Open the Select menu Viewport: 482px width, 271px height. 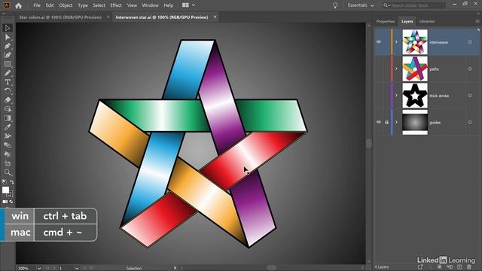99,5
